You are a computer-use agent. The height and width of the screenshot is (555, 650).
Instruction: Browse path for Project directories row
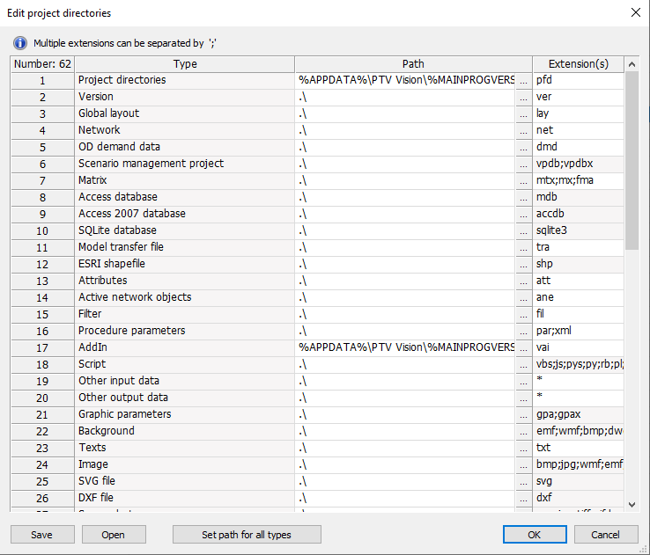[x=523, y=80]
